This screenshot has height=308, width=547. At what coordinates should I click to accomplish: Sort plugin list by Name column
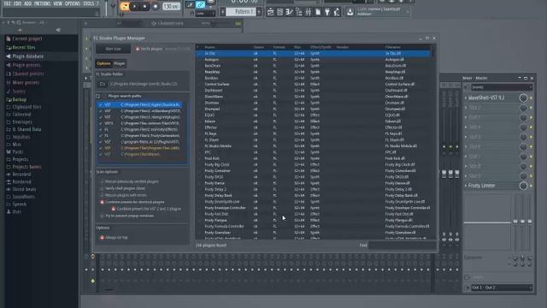209,47
